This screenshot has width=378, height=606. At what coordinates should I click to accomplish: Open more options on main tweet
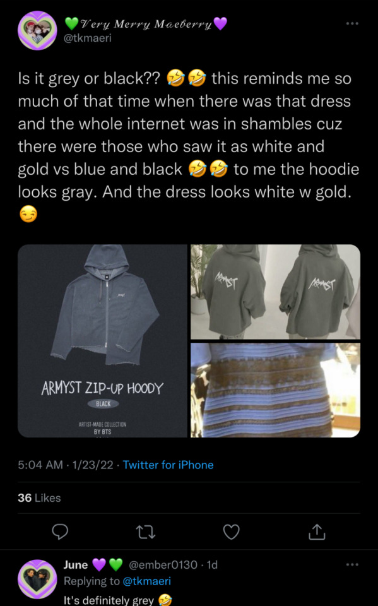pyautogui.click(x=352, y=23)
